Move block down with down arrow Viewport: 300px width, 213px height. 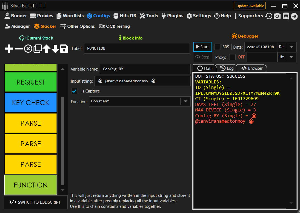[x=55, y=49]
